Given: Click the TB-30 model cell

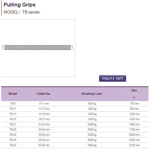Looking at the screenshot, I should (13, 135).
